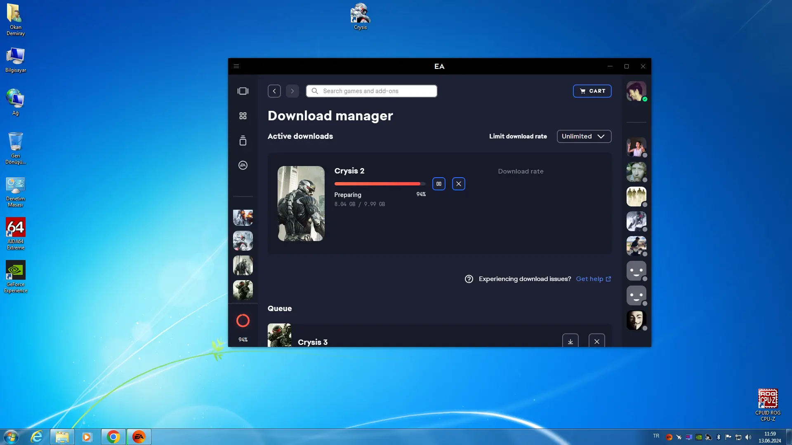Viewport: 792px width, 445px height.
Task: Open the Okan Demiray folder on desktop
Action: 15,19
